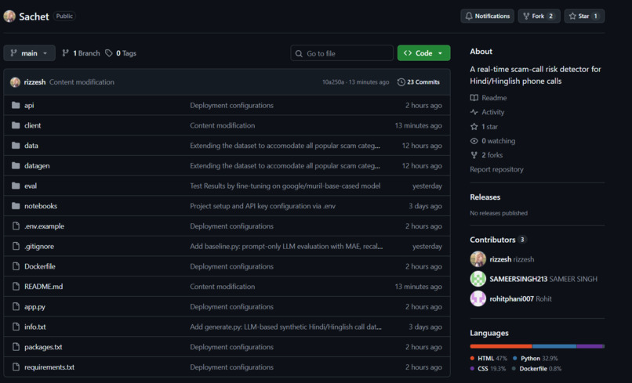Click the client folder icon
This screenshot has height=383, width=632.
click(16, 125)
